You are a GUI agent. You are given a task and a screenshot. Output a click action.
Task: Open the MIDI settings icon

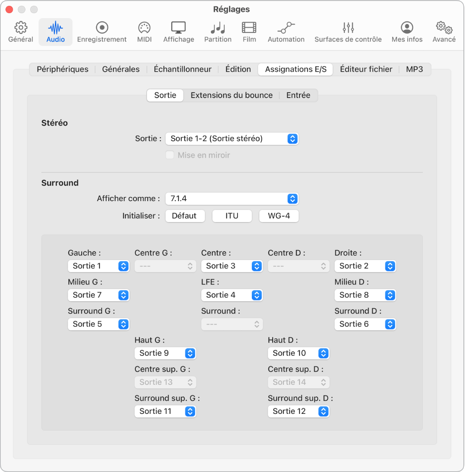[144, 28]
